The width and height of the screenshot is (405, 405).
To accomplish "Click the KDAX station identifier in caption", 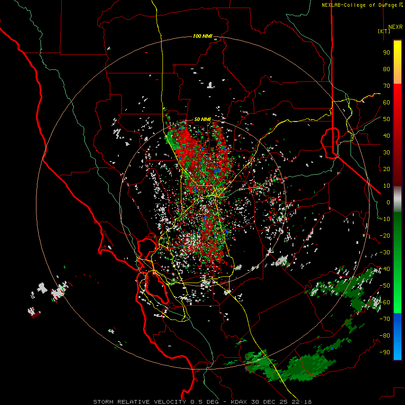I will click(x=238, y=402).
